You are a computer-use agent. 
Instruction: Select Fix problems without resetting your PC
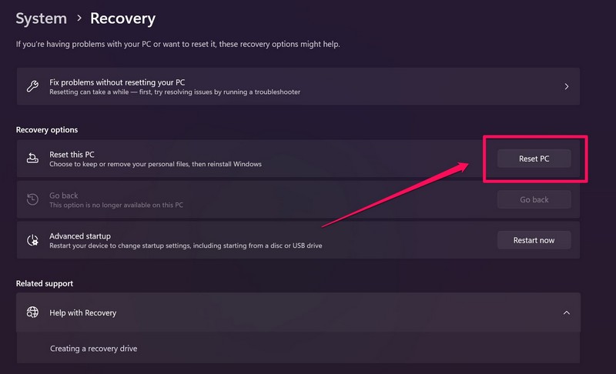point(117,82)
